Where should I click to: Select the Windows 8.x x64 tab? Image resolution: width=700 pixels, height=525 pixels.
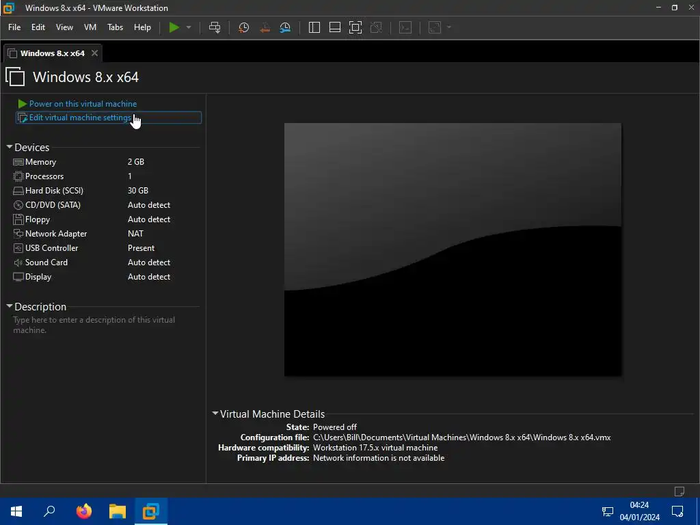click(x=52, y=53)
